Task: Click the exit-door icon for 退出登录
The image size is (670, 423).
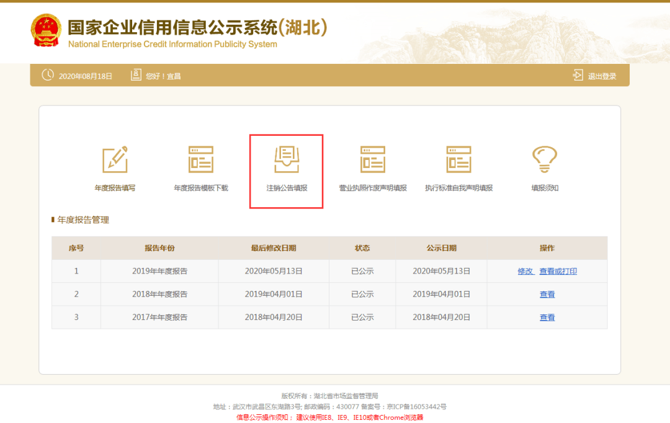Action: (578, 74)
